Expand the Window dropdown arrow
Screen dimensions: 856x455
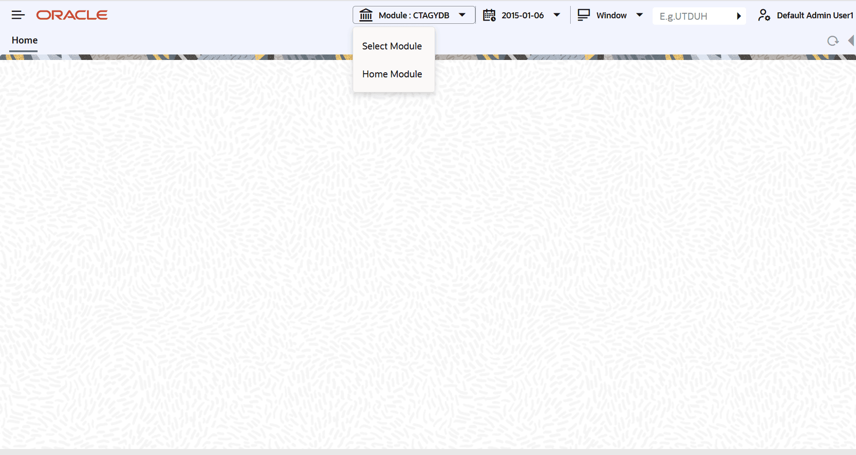pyautogui.click(x=639, y=15)
